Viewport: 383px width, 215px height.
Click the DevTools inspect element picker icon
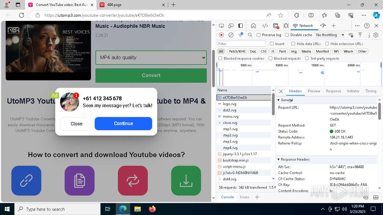coord(221,26)
